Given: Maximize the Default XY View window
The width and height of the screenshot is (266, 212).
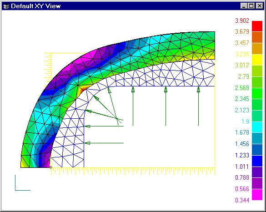Looking at the screenshot, I should pos(251,6).
